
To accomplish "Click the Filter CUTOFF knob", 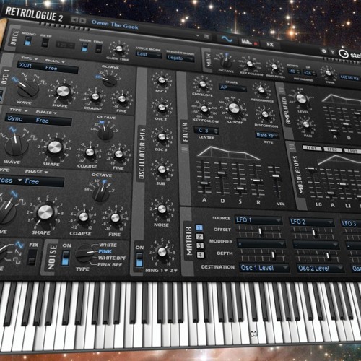I will coord(233,108).
